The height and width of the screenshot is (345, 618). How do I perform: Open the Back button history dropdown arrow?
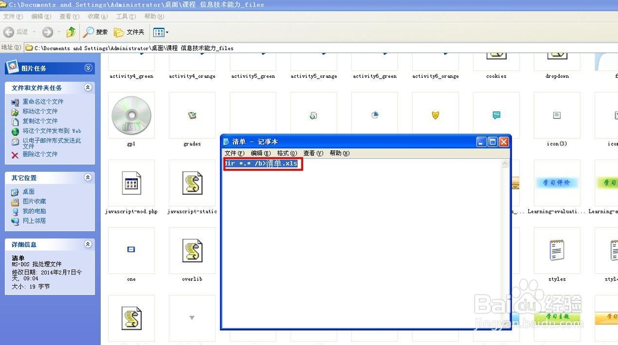(34, 32)
